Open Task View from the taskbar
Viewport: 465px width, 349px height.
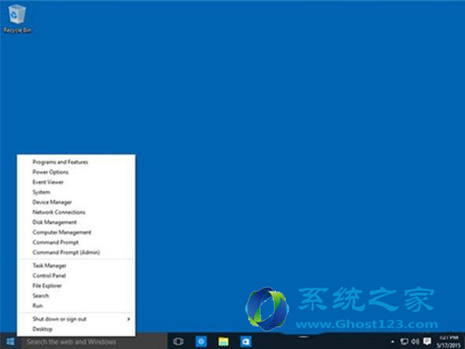coord(178,342)
